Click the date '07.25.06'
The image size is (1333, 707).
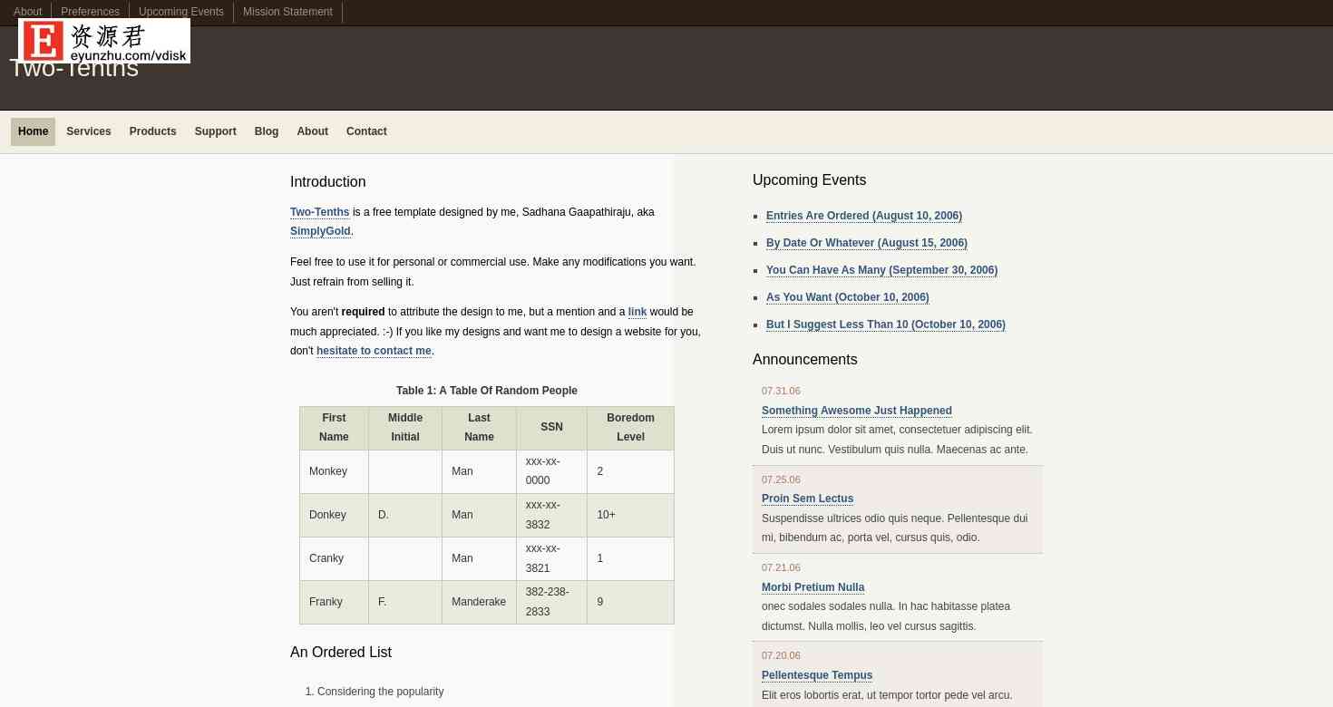click(781, 480)
